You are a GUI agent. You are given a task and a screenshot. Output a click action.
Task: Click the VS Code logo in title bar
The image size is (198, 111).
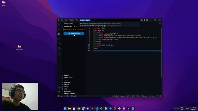pos(59,20)
